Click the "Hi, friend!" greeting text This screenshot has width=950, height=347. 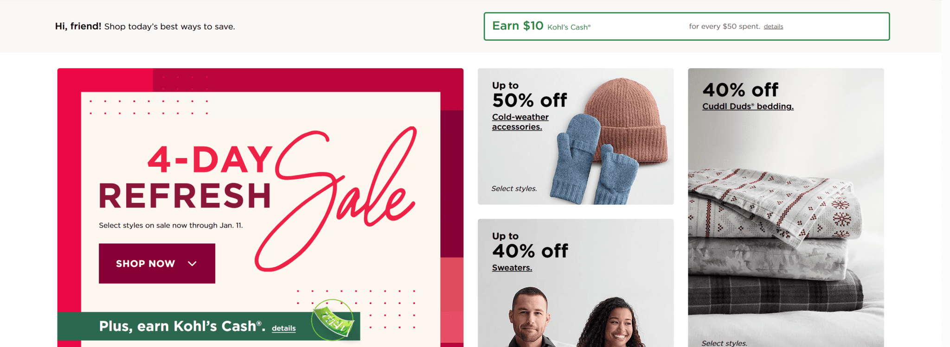[78, 26]
